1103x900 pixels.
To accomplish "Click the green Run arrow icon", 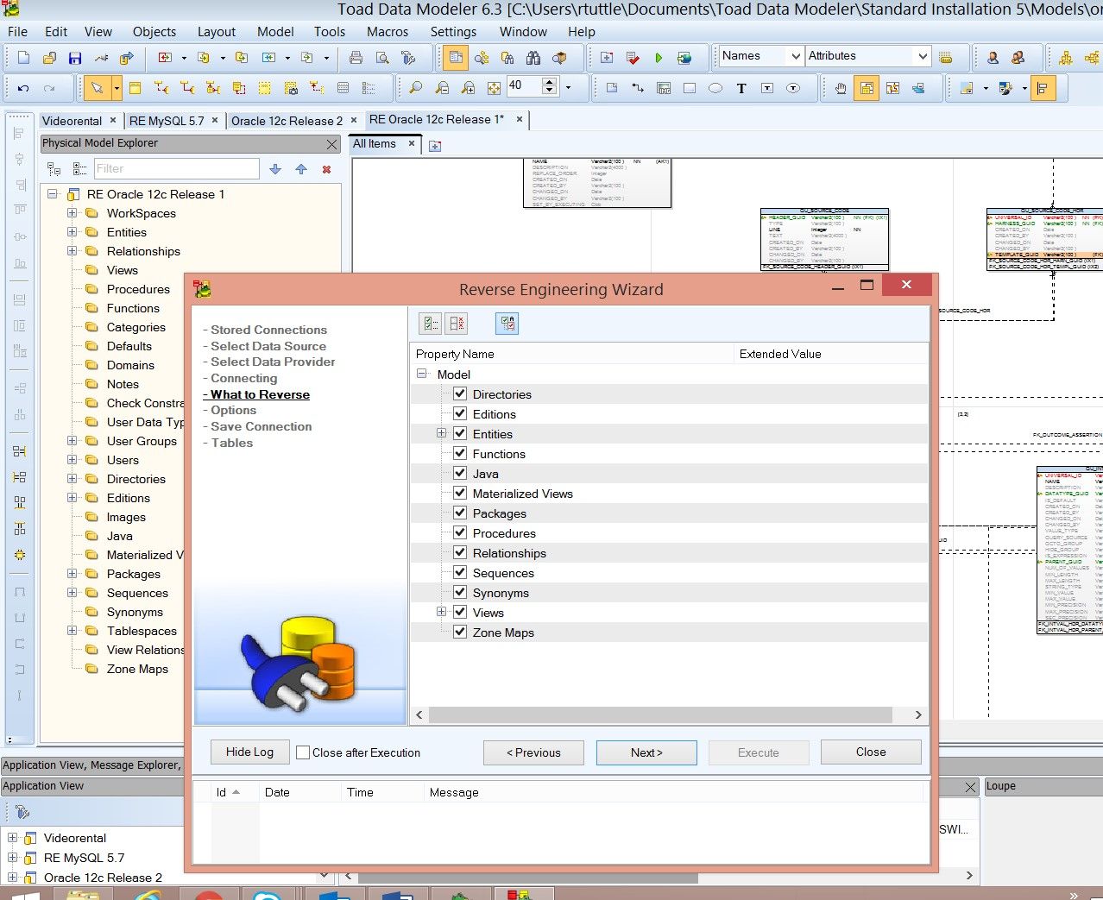I will [x=659, y=58].
